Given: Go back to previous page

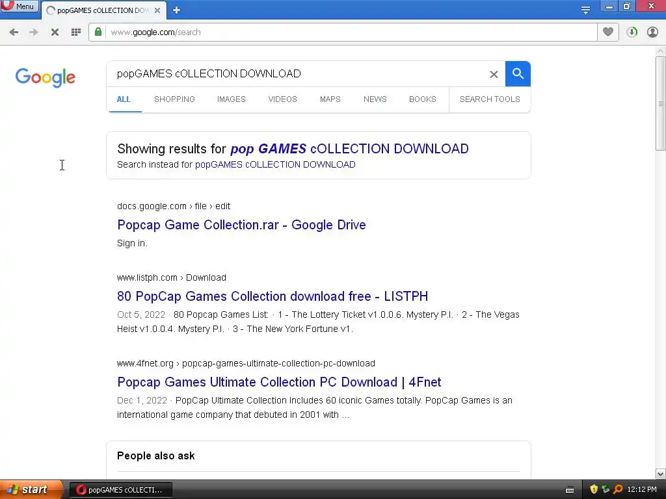Looking at the screenshot, I should point(14,32).
